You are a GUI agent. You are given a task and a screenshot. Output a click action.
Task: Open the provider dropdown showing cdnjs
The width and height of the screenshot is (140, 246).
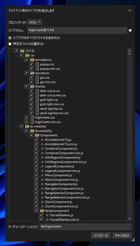coord(35,22)
